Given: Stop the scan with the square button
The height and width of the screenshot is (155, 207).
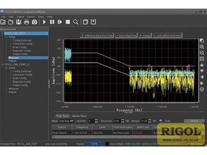Looking at the screenshot, I should (x=68, y=22).
